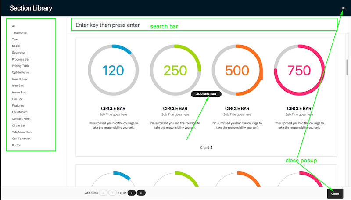Show the Icon Box sections
Image resolution: width=351 pixels, height=200 pixels.
pyautogui.click(x=18, y=86)
